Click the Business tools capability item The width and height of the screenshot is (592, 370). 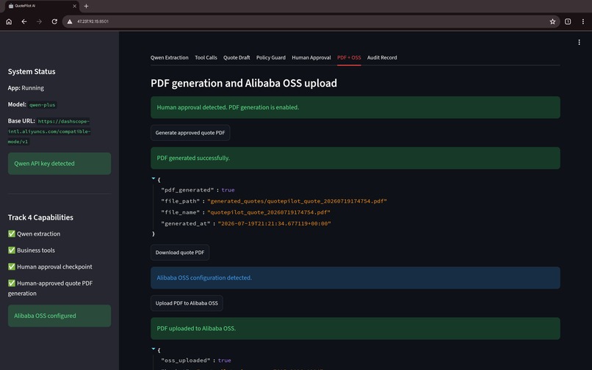pyautogui.click(x=32, y=250)
